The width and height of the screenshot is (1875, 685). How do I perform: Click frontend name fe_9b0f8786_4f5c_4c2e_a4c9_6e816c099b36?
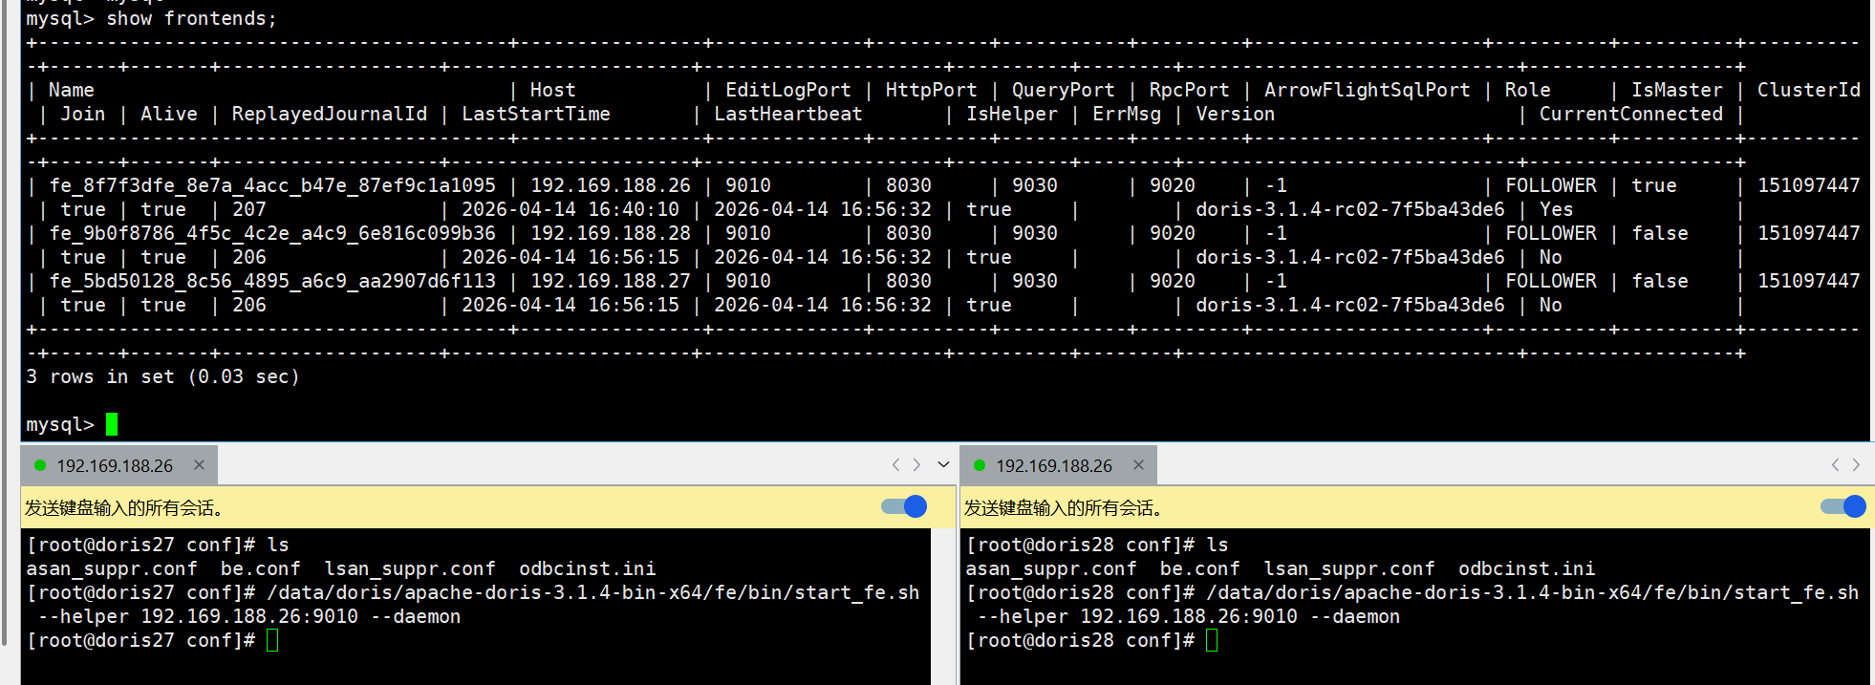coord(272,233)
